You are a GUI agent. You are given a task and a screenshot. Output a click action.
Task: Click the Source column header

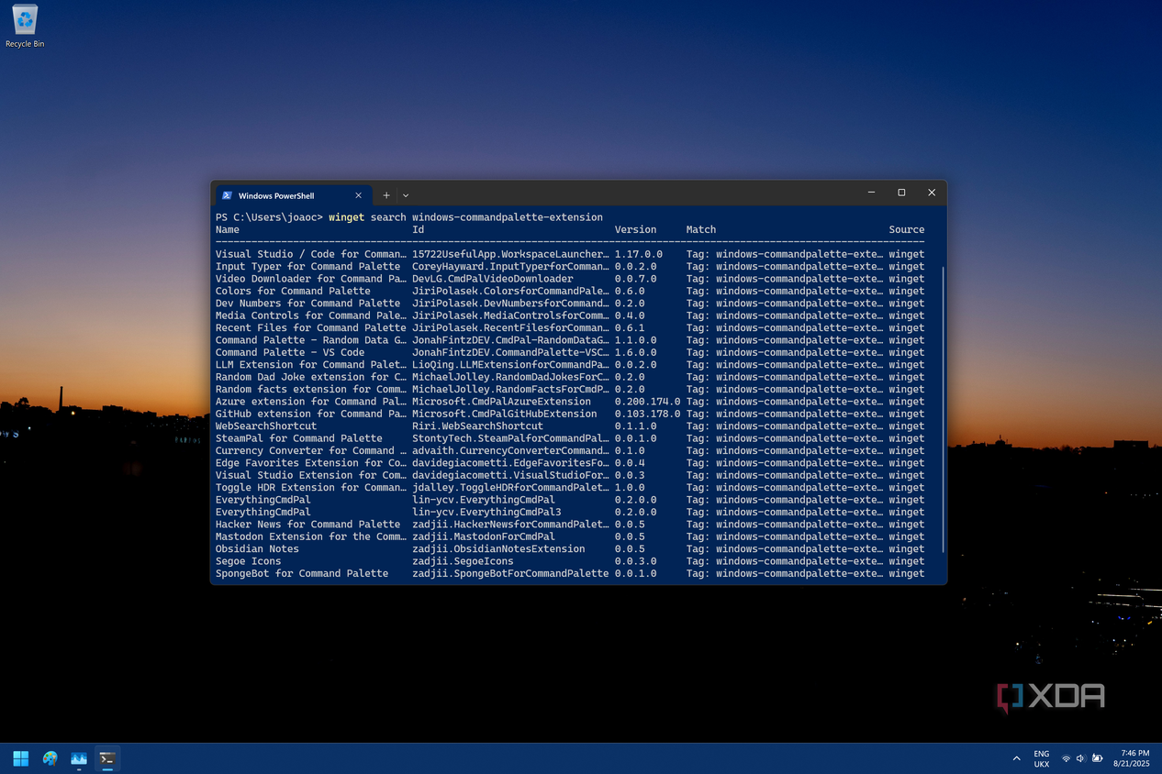907,230
